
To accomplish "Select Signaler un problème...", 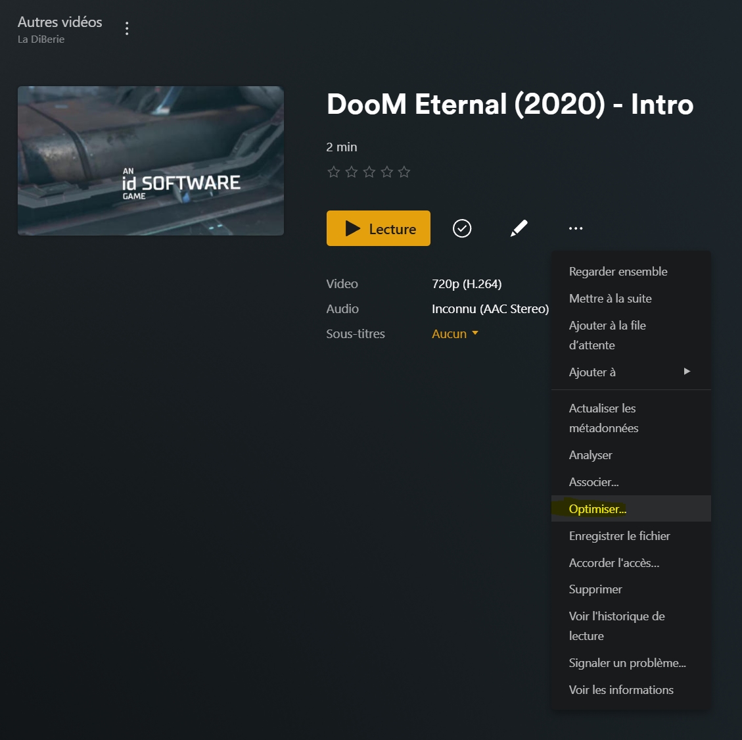I will tap(631, 663).
